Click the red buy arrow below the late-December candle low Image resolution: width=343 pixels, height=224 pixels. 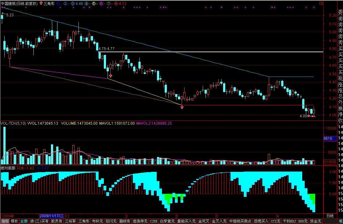[111, 76]
